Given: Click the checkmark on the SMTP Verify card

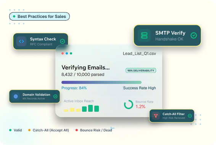Looking at the screenshot, I should coord(193,35).
